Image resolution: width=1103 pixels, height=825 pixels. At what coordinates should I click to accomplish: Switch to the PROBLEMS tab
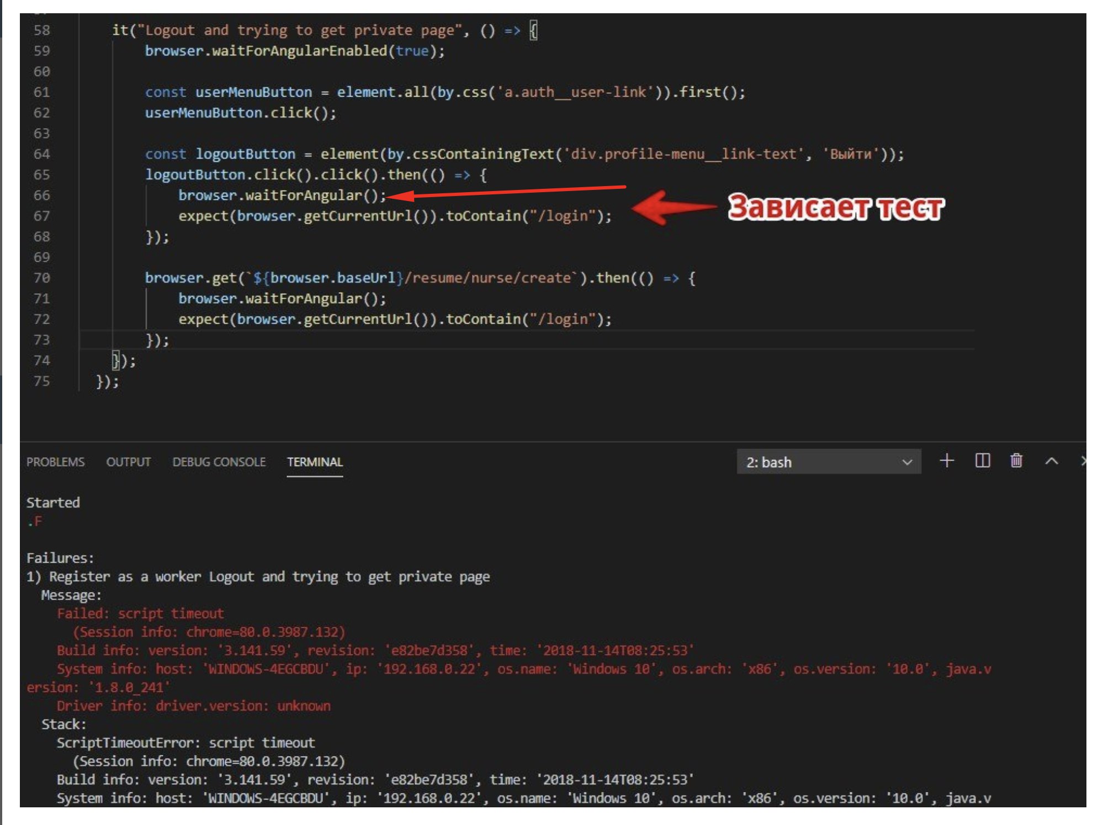[x=55, y=462]
